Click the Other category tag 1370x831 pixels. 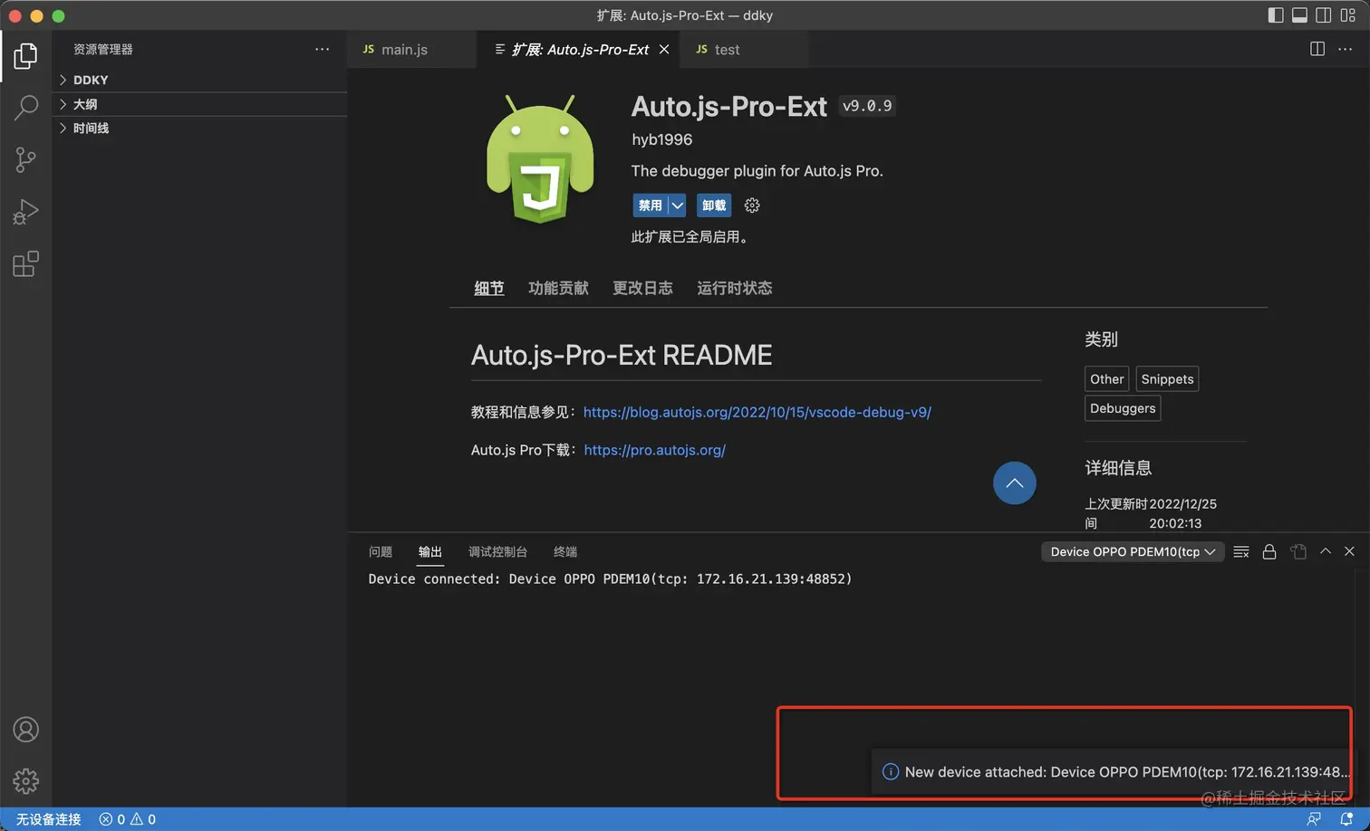1106,379
